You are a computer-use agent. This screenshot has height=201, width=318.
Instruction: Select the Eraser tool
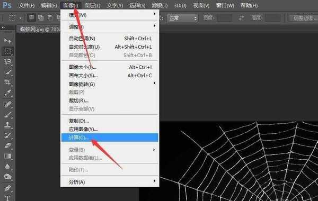click(x=8, y=145)
